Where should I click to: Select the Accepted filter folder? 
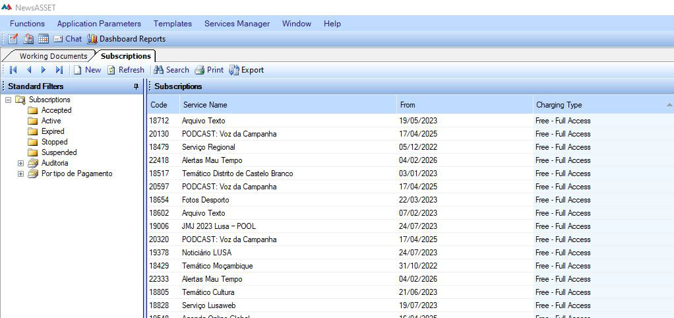pyautogui.click(x=56, y=110)
